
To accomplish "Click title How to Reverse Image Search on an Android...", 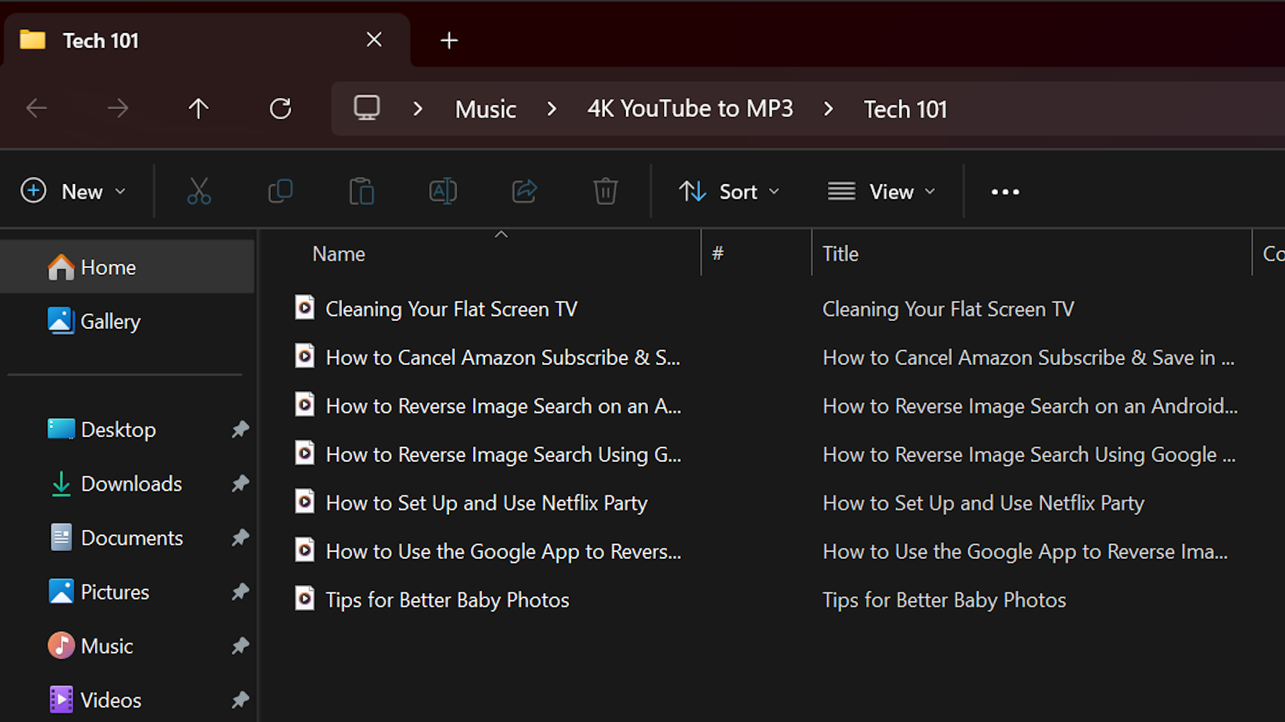I will pyautogui.click(x=1030, y=406).
